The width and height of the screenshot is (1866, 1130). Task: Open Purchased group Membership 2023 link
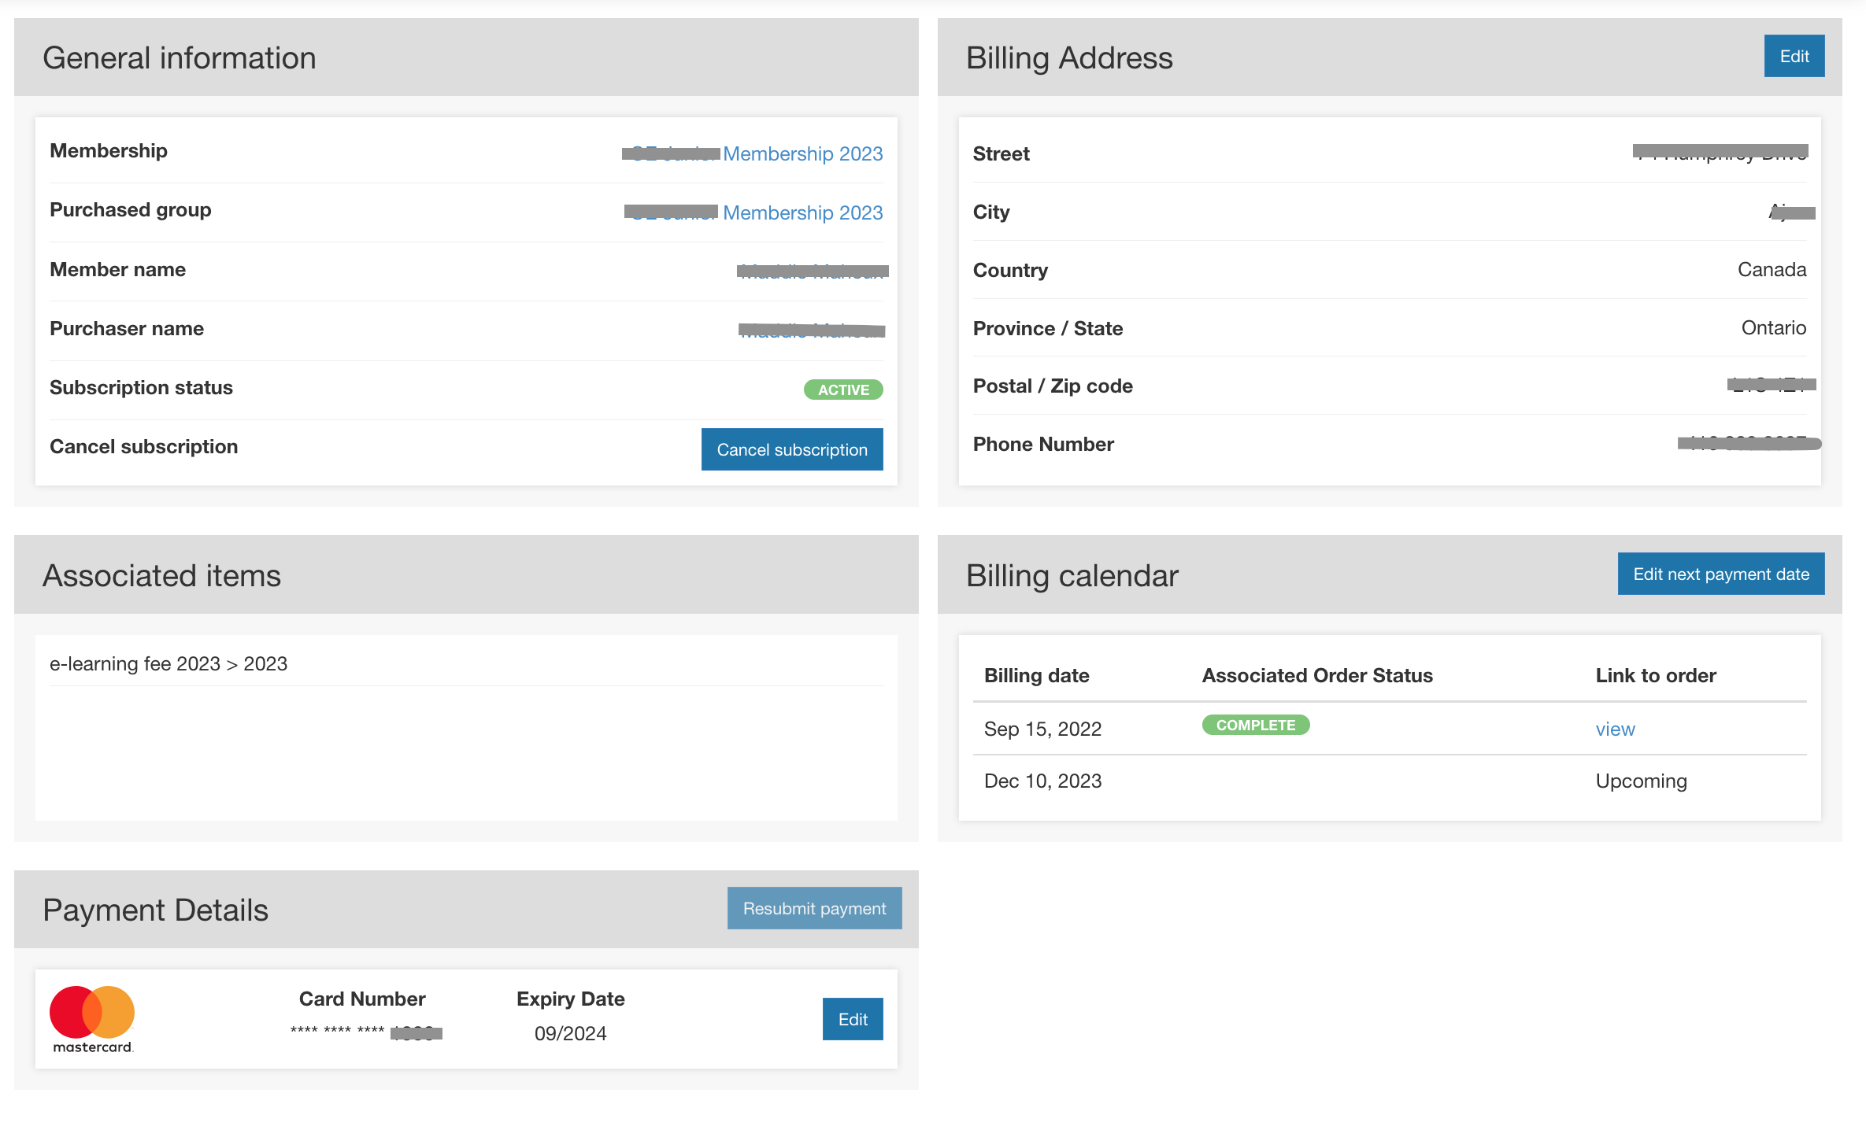click(802, 213)
